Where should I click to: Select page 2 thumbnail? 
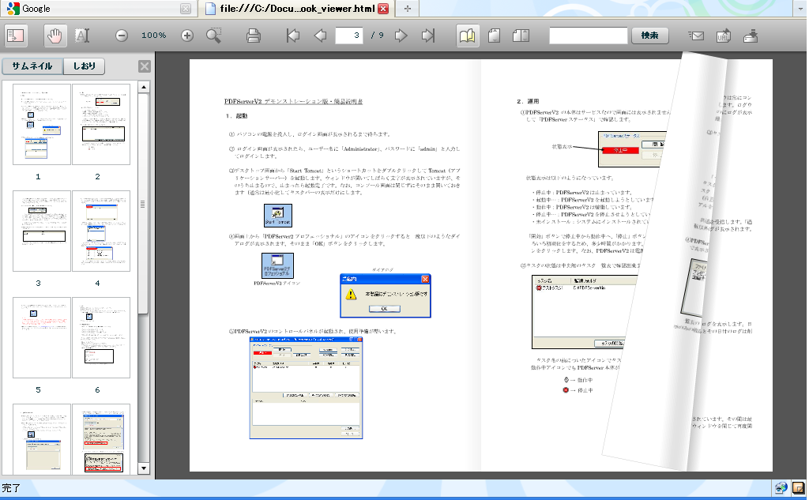(101, 124)
